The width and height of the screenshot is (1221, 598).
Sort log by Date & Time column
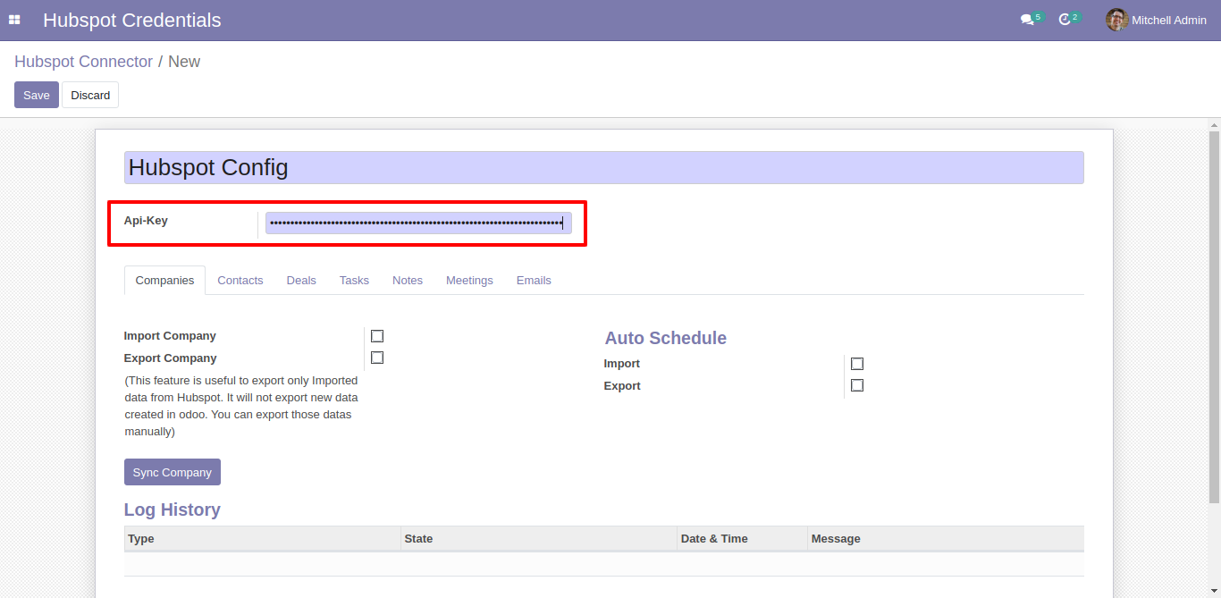point(742,539)
